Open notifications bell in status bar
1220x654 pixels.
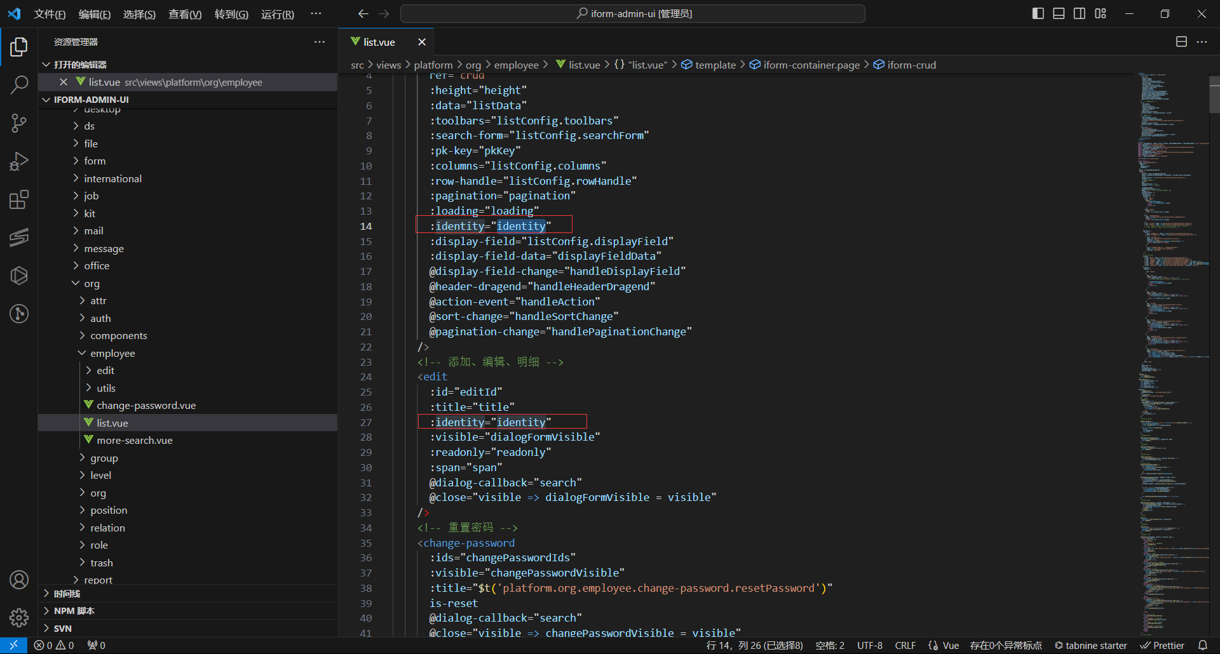pyautogui.click(x=1202, y=645)
